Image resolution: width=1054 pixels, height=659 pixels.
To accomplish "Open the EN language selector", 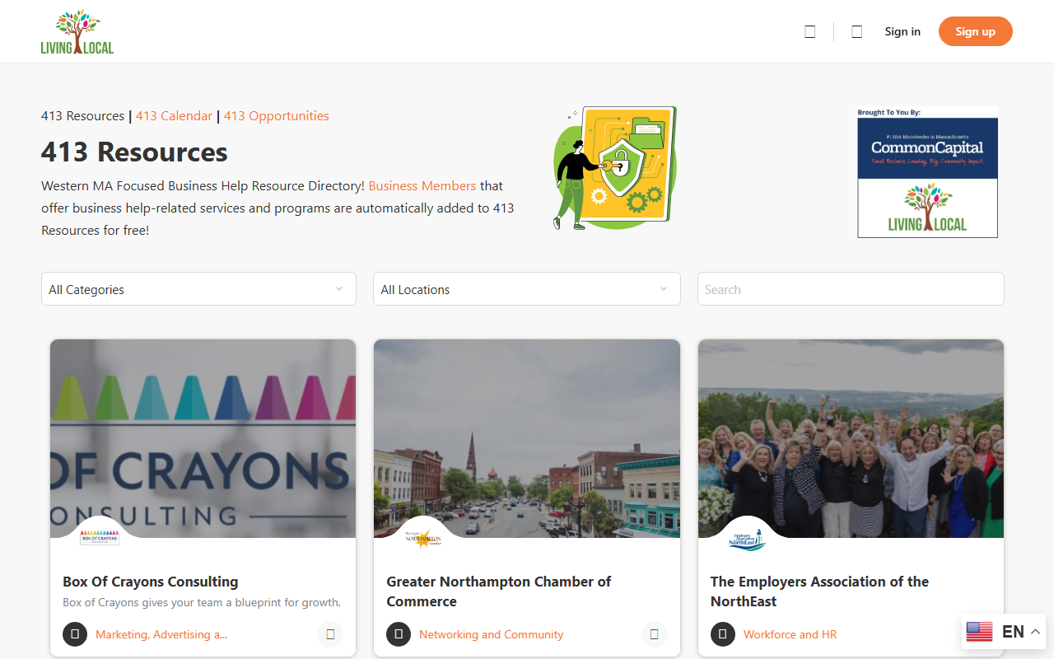I will 1004,632.
